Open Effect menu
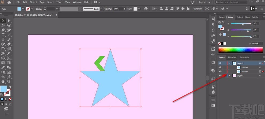265x119 pixels. (59, 2)
